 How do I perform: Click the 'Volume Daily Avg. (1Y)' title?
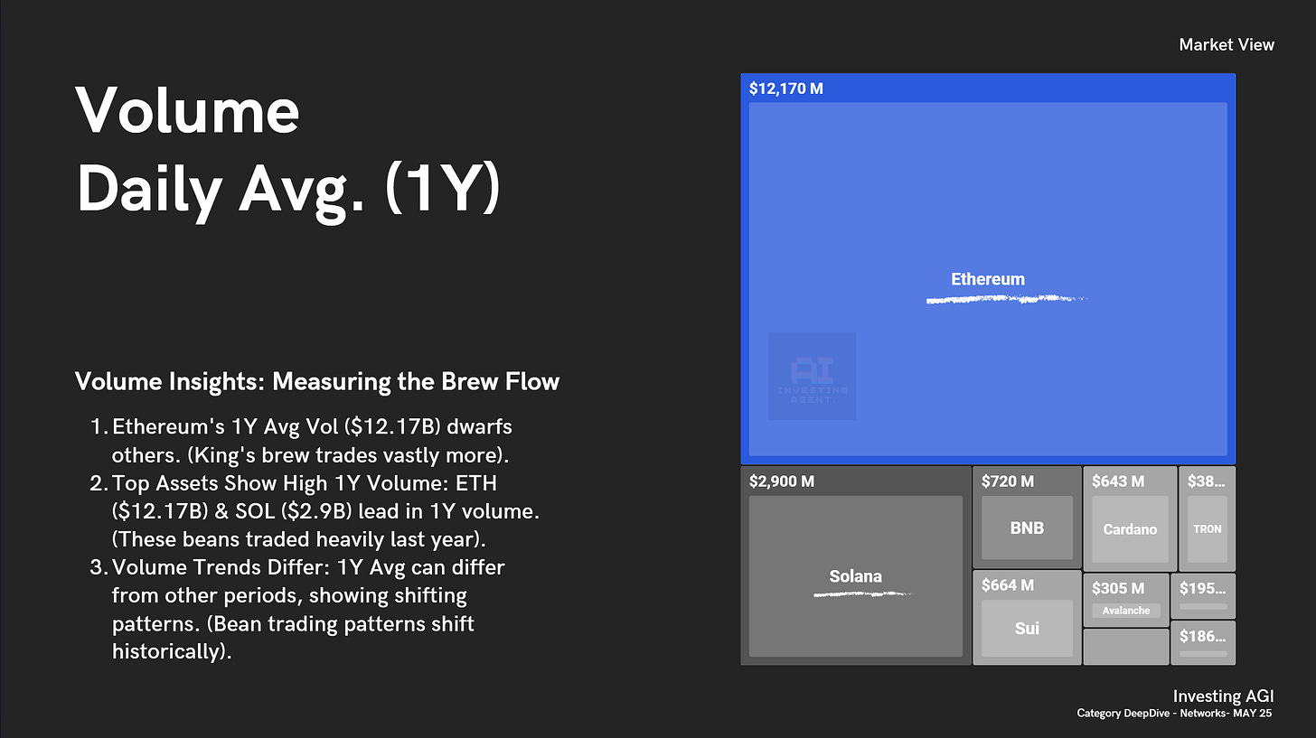(x=287, y=150)
